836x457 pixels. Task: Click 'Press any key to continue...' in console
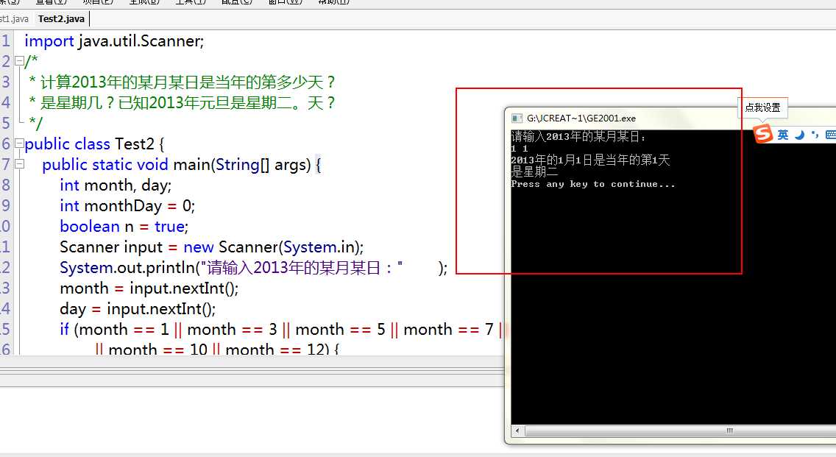[x=593, y=184]
